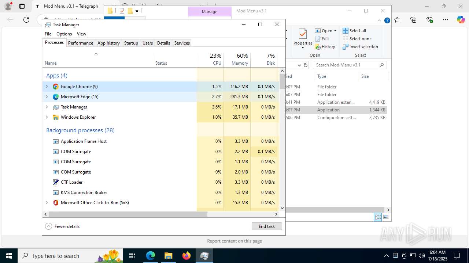This screenshot has width=469, height=263.
Task: Switch to the Performance tab
Action: pyautogui.click(x=81, y=43)
